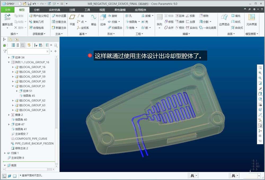Select COMPOSITE_PIPE_CURVE in the model tree
Screen dimensions: 265x180
pyautogui.click(x=31, y=139)
